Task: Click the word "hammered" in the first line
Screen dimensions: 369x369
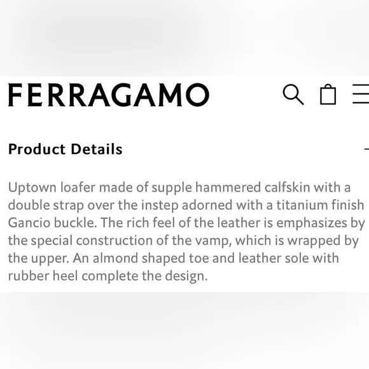Action: coord(228,187)
